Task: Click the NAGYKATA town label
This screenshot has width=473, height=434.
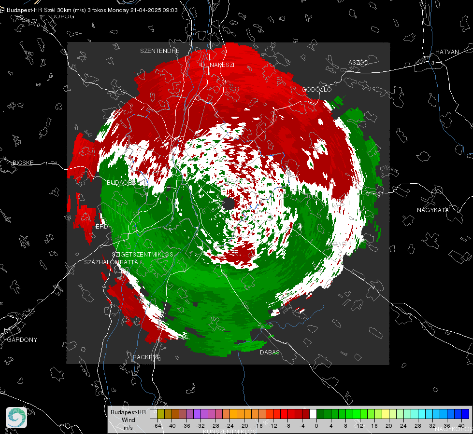Action: point(433,210)
